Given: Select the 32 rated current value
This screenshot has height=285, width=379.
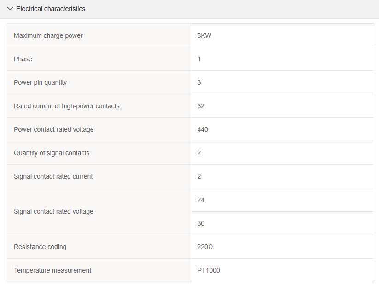Looking at the screenshot, I should pyautogui.click(x=201, y=106).
